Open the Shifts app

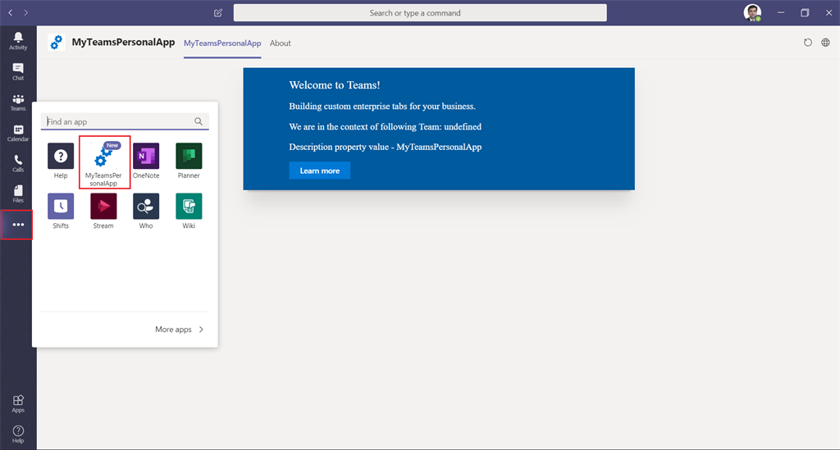point(61,211)
